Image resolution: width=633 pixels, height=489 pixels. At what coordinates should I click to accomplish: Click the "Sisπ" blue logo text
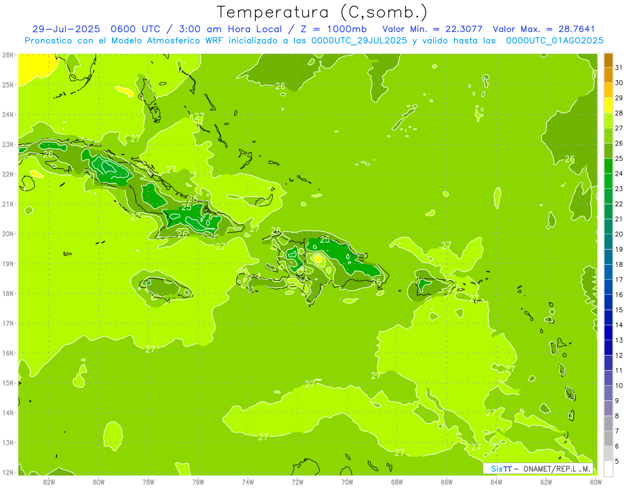pyautogui.click(x=501, y=468)
